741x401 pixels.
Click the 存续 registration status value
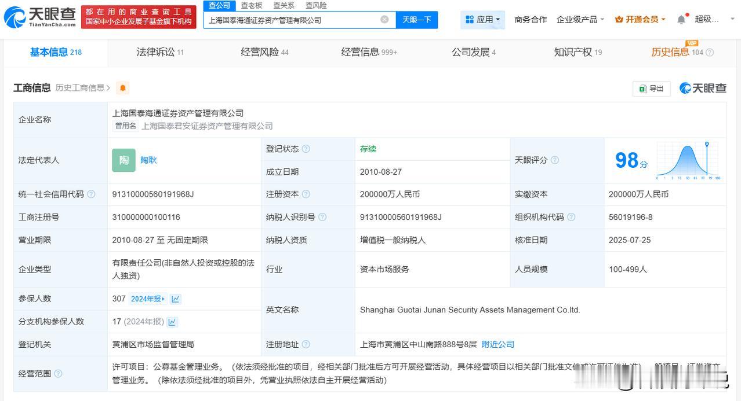(x=368, y=149)
